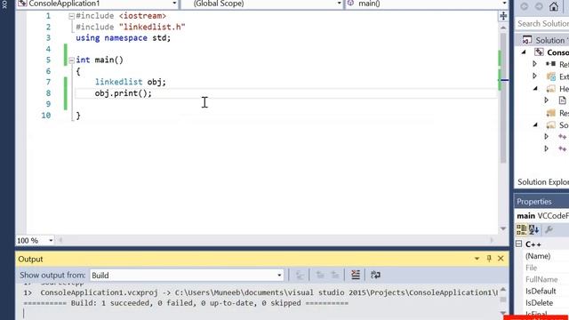Image resolution: width=569 pixels, height=320 pixels.
Task: Open the ConsoleApplication1 project dropdown
Action: point(174,4)
